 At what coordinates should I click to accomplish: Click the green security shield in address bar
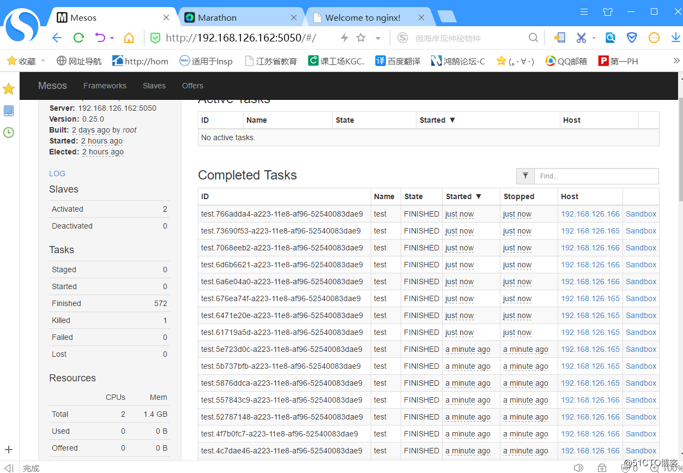point(155,38)
